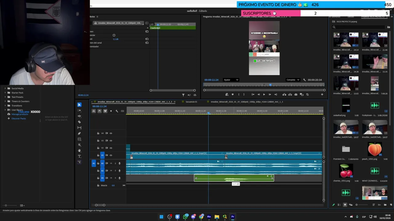Click the Extract button in Program monitor

[290, 95]
